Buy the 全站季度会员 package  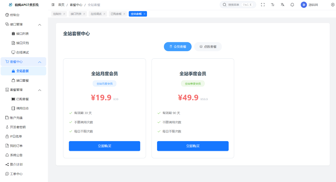(x=193, y=146)
